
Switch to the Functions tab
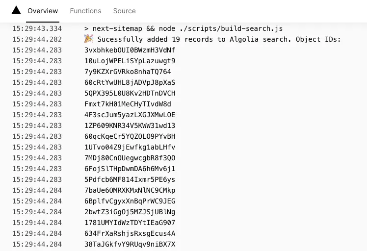(x=85, y=11)
